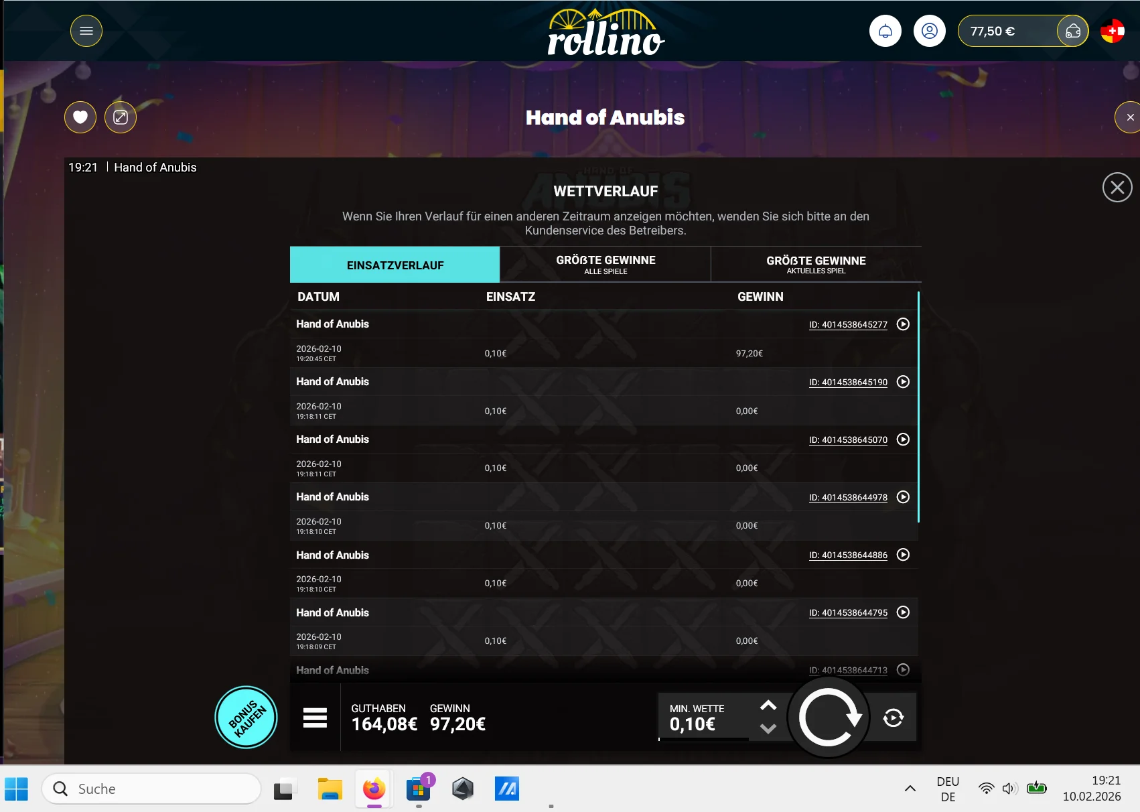Click the 77,50 € balance display
Image resolution: width=1140 pixels, height=812 pixels.
(x=993, y=31)
